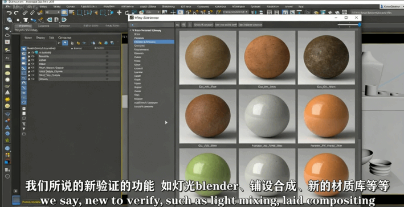Open Select by Name list icon

(72, 13)
